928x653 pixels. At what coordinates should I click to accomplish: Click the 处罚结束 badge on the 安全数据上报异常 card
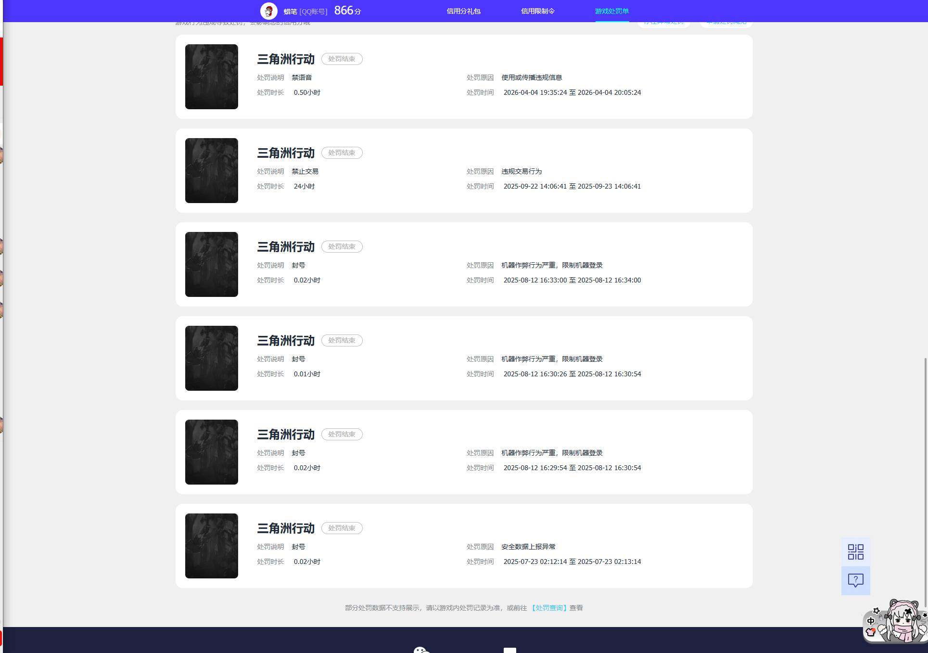(342, 528)
